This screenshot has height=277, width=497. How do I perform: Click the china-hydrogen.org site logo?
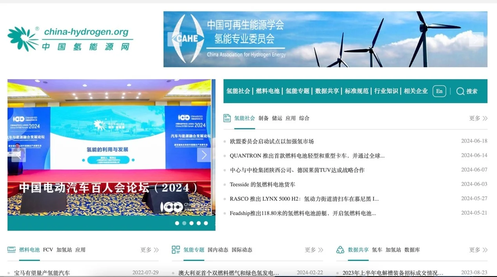[70, 39]
